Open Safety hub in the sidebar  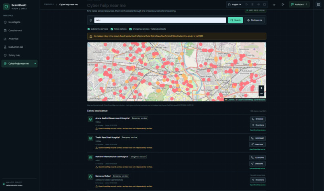[19, 55]
